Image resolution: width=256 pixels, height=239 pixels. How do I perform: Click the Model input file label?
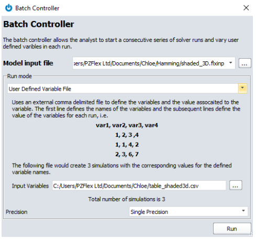point(28,63)
